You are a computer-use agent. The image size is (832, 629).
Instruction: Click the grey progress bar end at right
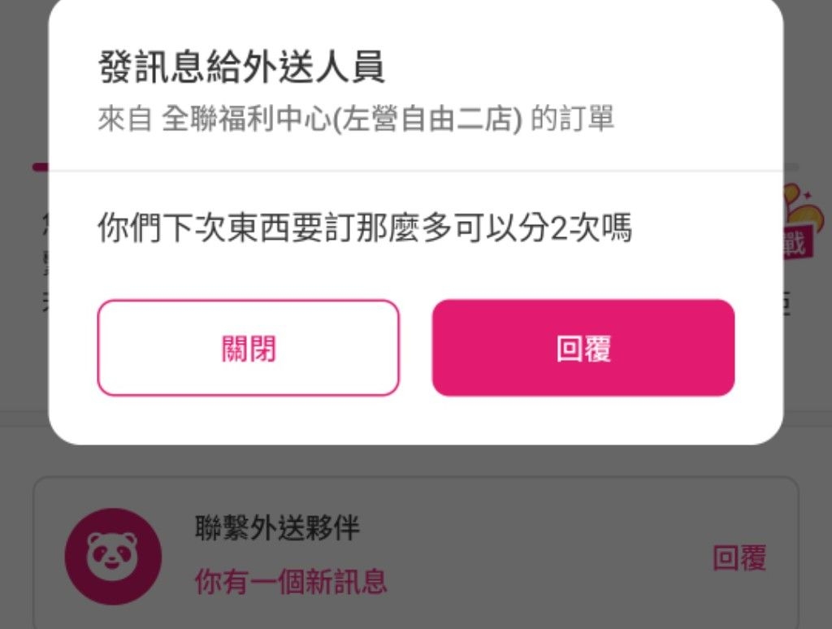(x=792, y=167)
